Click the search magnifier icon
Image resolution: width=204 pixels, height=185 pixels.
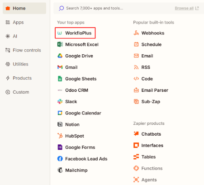coord(62,8)
